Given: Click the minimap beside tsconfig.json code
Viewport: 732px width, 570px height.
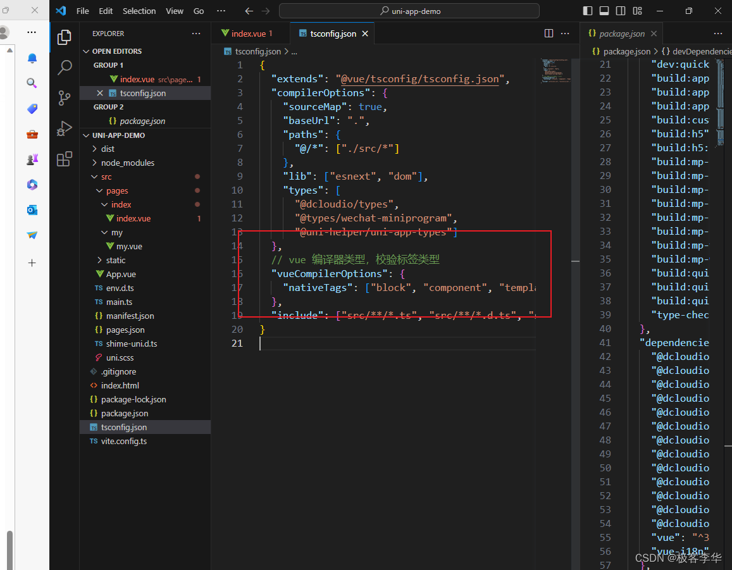Looking at the screenshot, I should pyautogui.click(x=556, y=70).
